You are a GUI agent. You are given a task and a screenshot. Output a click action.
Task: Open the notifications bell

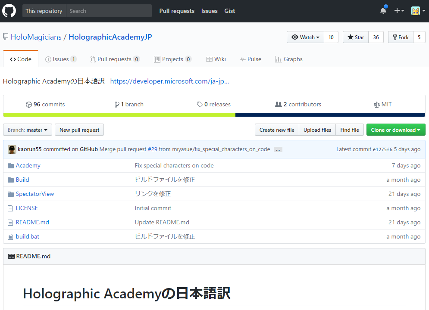[384, 10]
